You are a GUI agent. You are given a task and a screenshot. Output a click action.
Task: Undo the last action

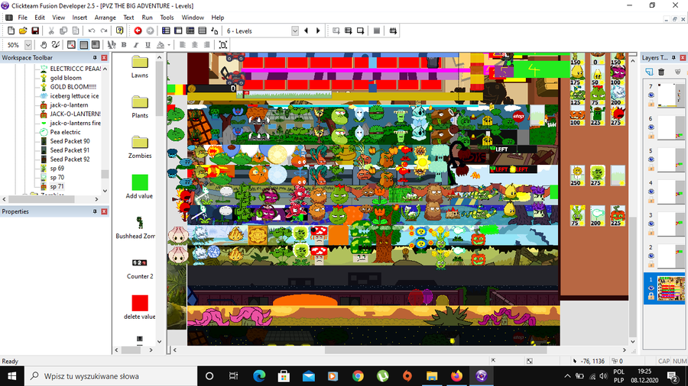coord(91,31)
